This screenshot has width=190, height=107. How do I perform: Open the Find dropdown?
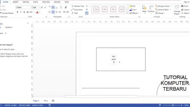185,6
